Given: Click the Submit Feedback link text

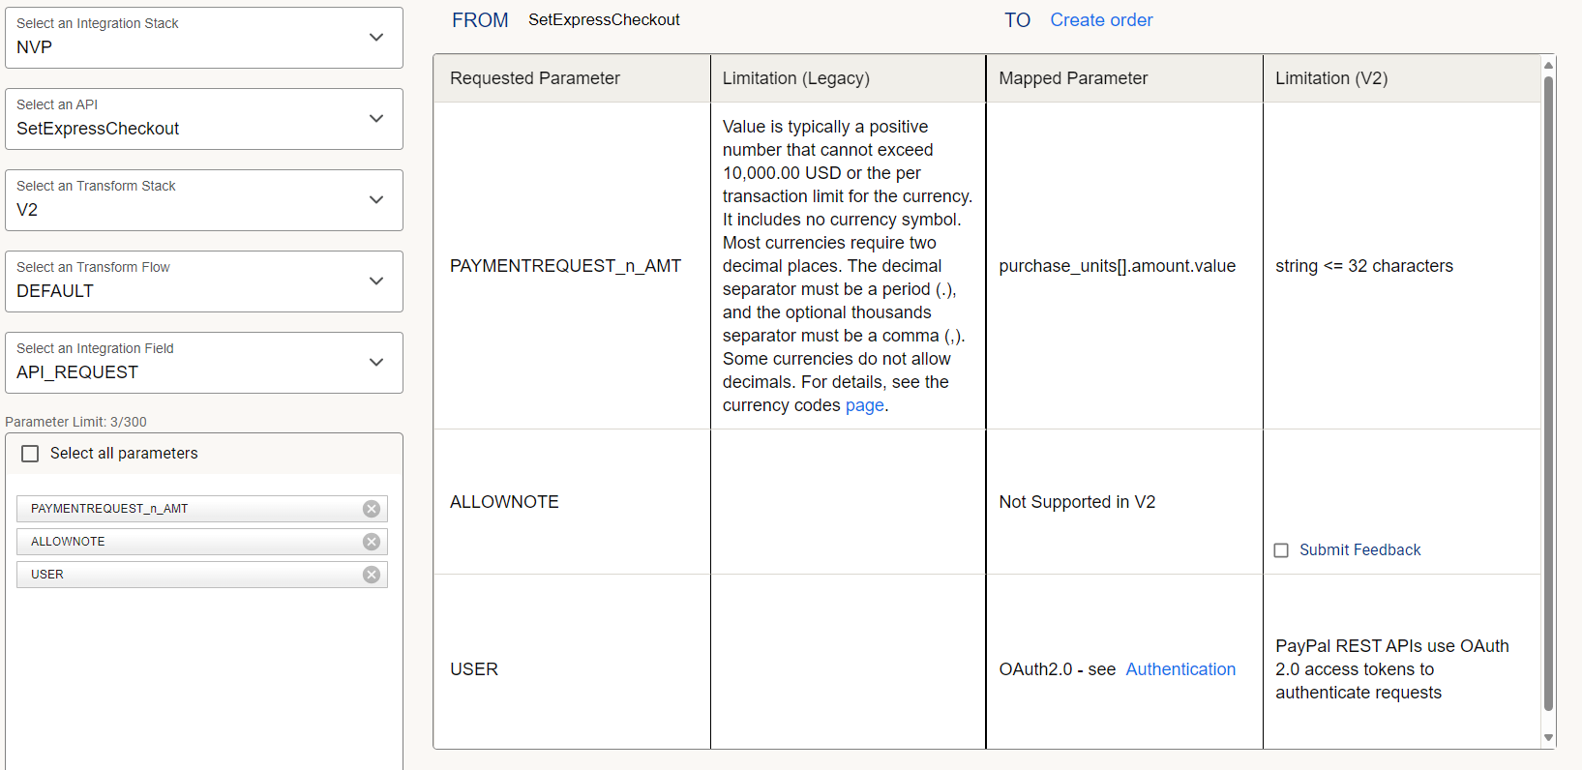Looking at the screenshot, I should (1359, 550).
